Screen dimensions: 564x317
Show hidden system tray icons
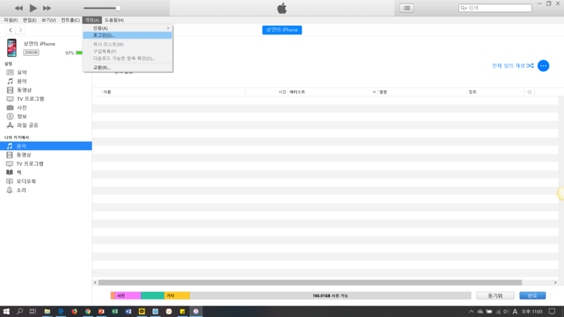coord(471,311)
